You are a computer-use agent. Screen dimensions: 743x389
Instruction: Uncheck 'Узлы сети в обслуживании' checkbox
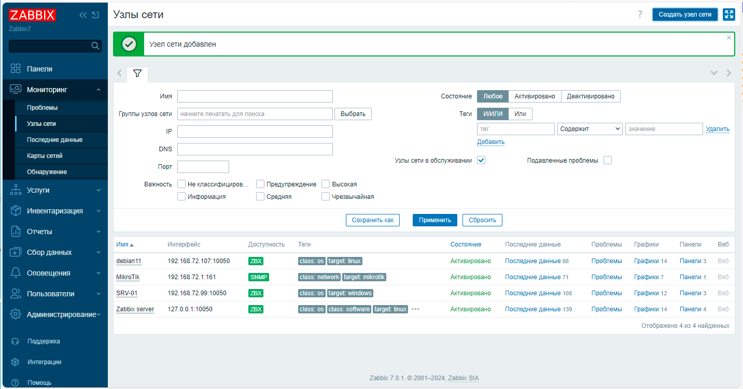(x=481, y=161)
